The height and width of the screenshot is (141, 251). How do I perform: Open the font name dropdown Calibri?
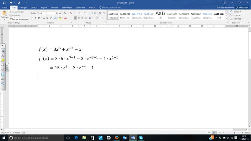pos(42,13)
